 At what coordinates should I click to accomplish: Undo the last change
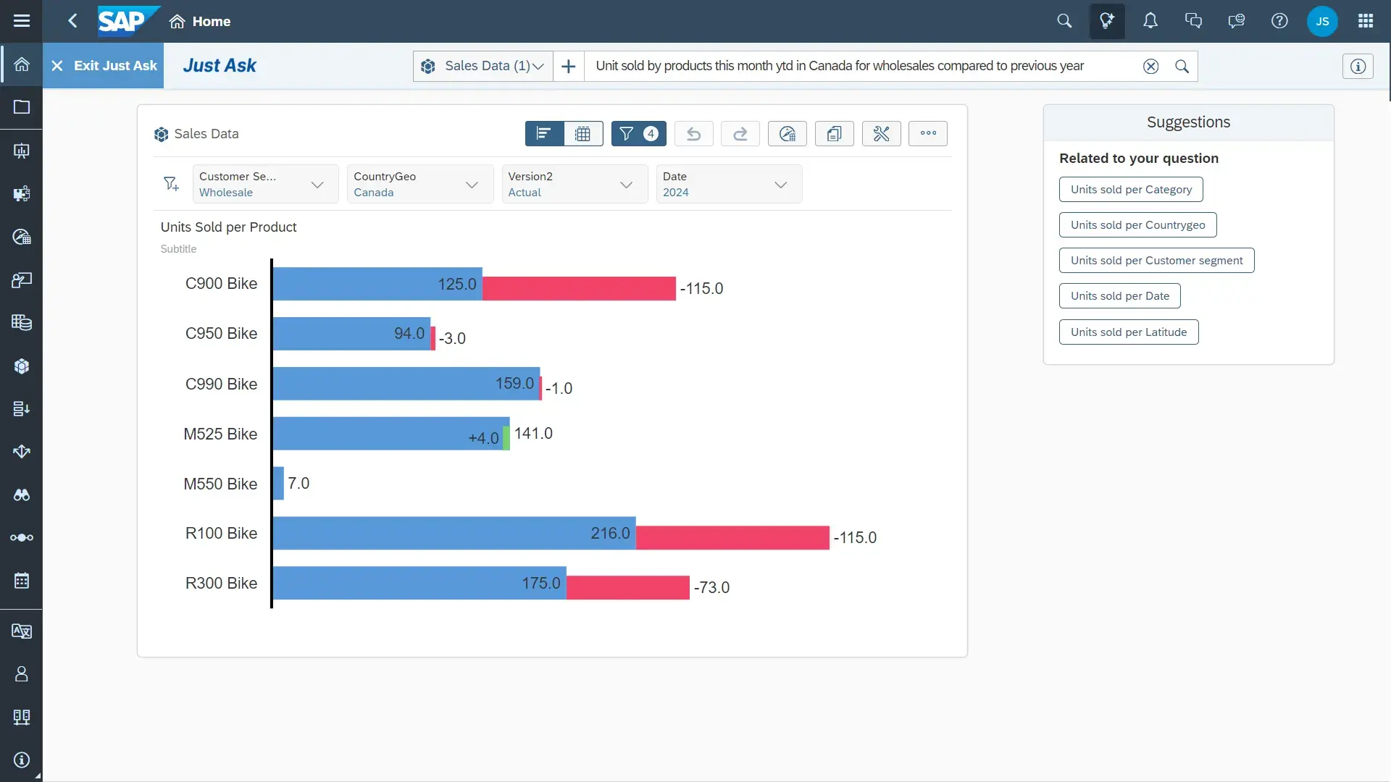tap(693, 133)
